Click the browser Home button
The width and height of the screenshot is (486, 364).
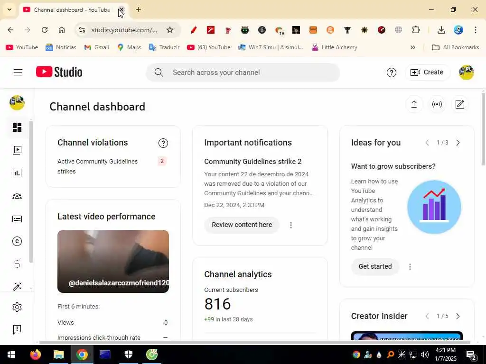62,30
